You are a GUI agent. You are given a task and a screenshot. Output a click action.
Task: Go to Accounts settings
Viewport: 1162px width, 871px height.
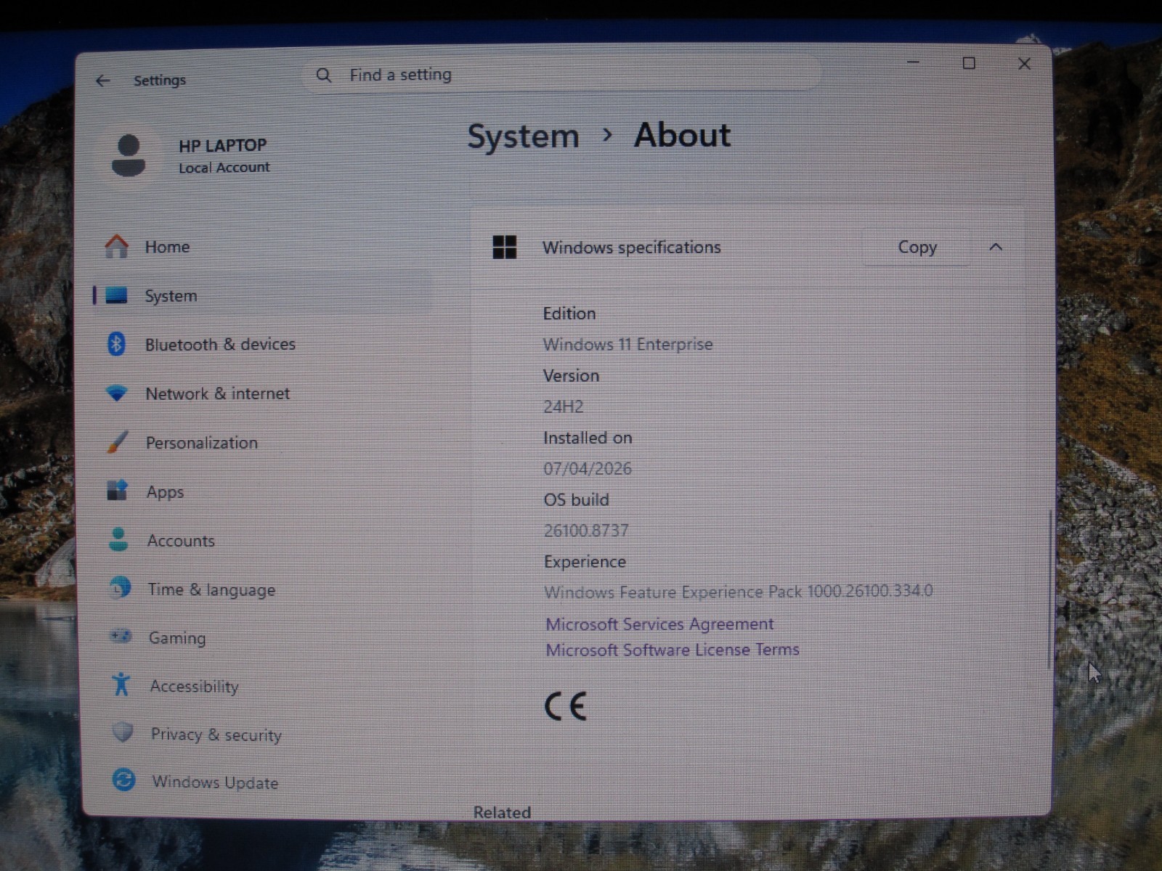[261, 541]
